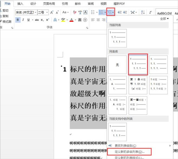The height and width of the screenshot is (159, 178).
Task: Click the grow font size icon
Action: (x=52, y=12)
